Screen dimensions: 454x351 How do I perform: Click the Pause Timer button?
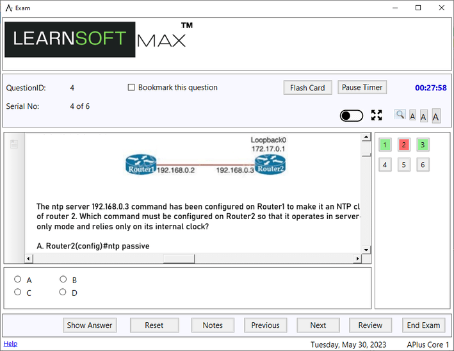click(362, 87)
